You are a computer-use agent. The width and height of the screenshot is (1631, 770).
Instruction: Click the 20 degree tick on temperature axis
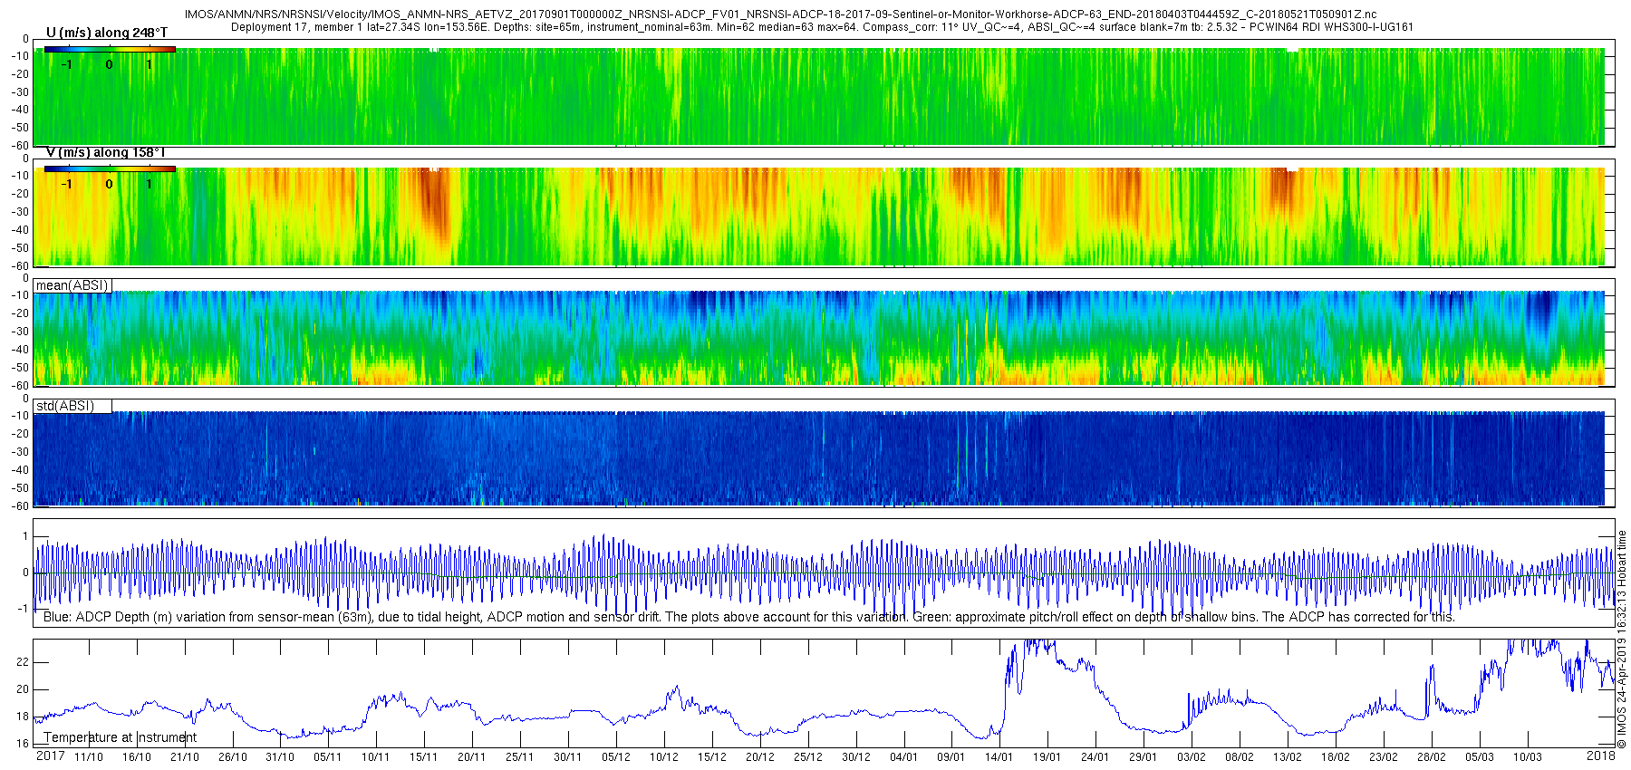click(23, 689)
